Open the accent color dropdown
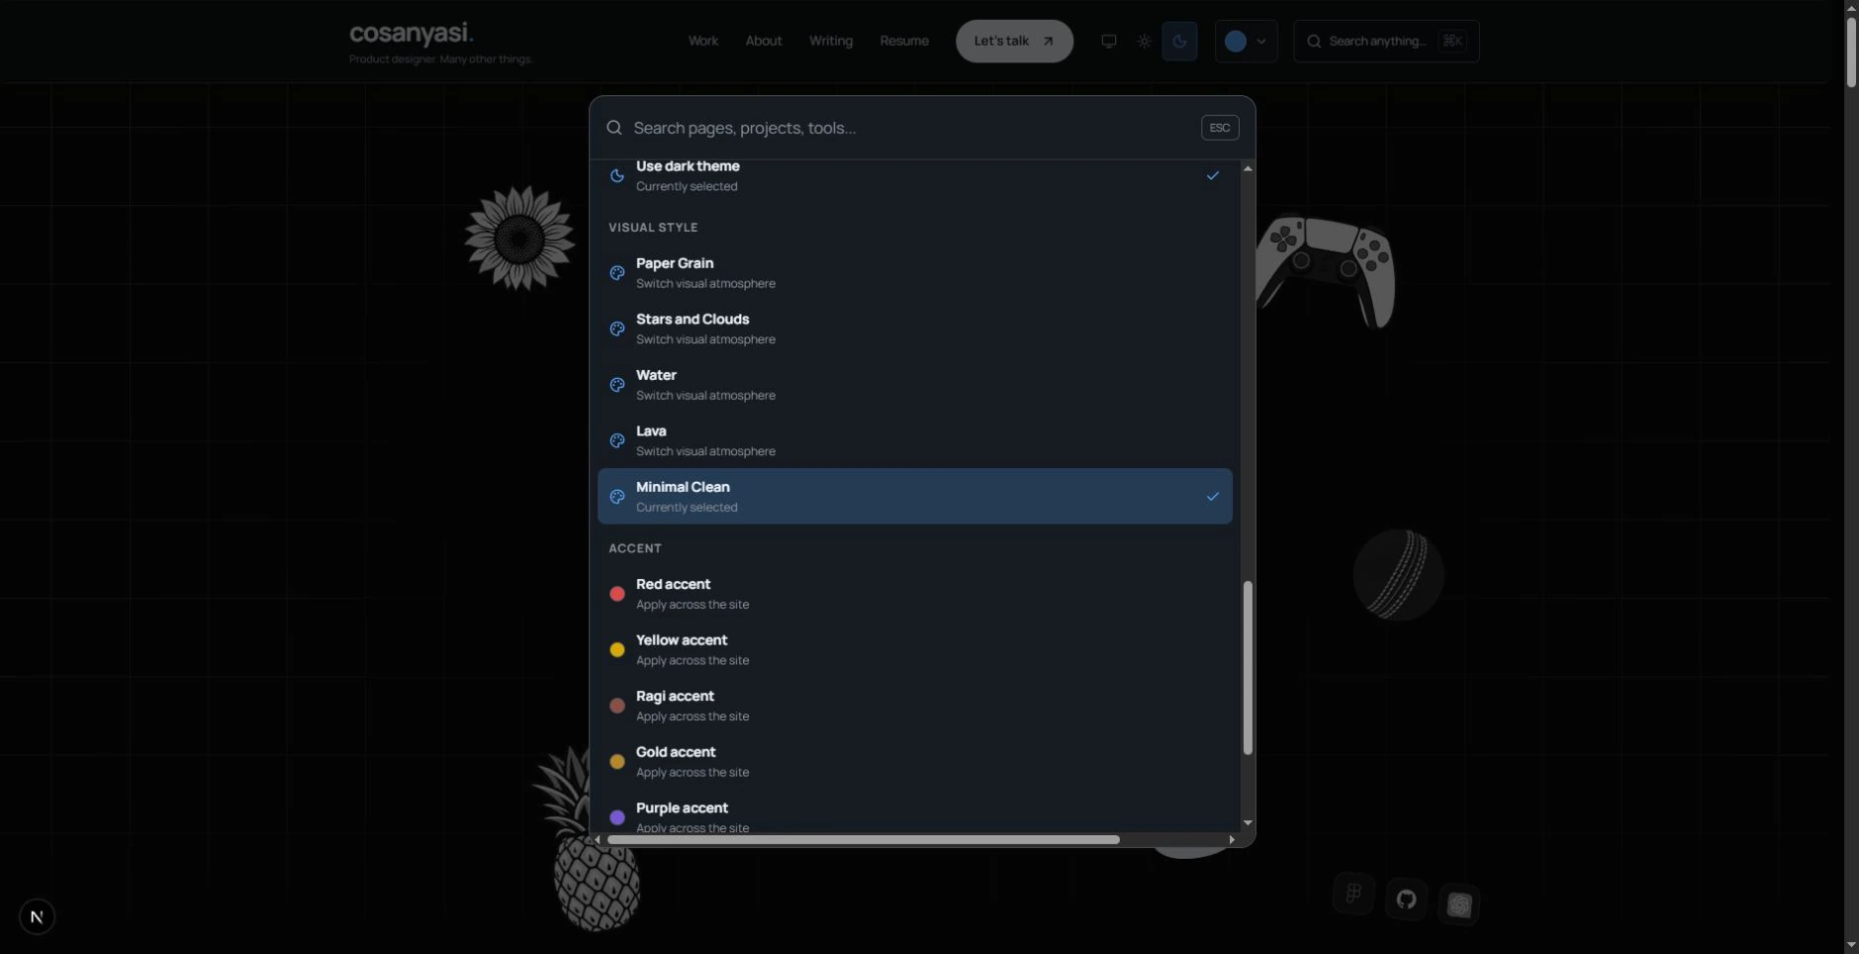 point(1245,41)
